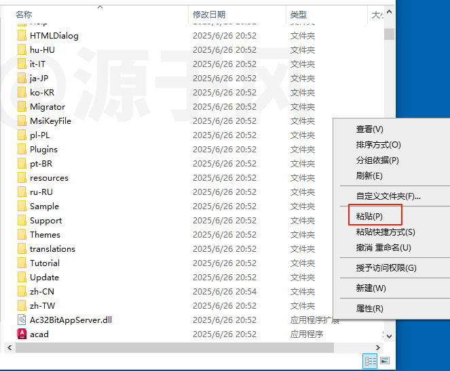Switch to large thumbnails view icon

click(385, 361)
